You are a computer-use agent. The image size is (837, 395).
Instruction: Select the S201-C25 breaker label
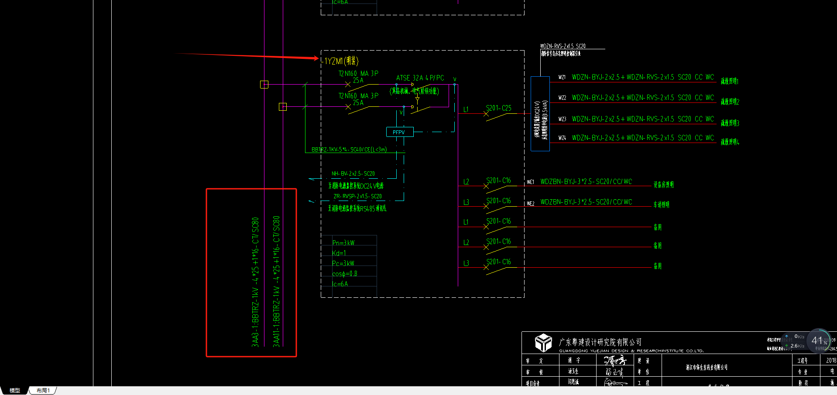pos(498,108)
